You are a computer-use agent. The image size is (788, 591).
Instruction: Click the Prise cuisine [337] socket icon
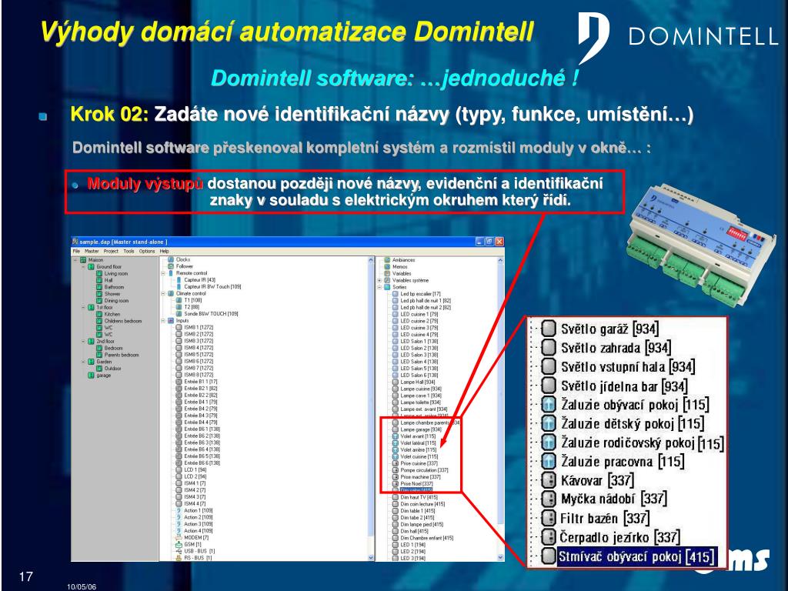(396, 463)
